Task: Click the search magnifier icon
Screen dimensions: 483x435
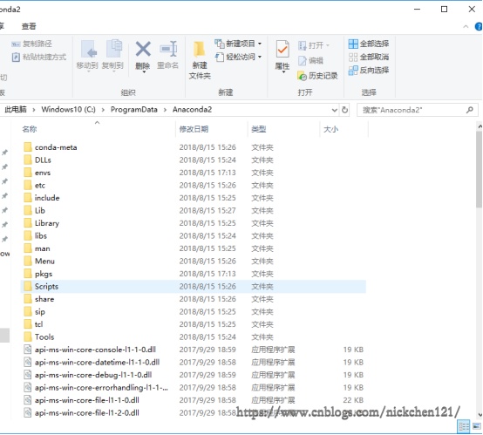Action: [x=470, y=110]
